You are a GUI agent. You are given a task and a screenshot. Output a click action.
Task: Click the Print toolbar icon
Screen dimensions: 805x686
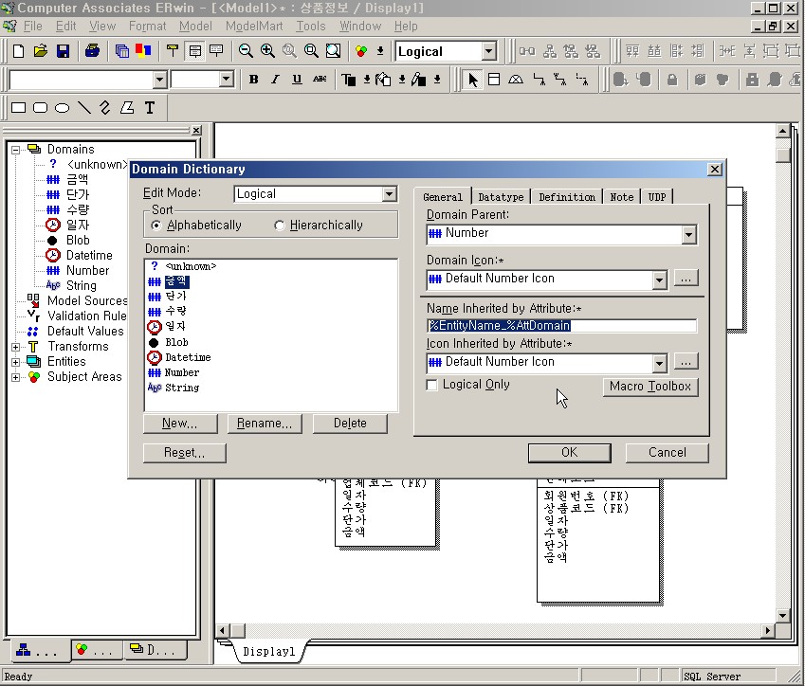[x=92, y=51]
